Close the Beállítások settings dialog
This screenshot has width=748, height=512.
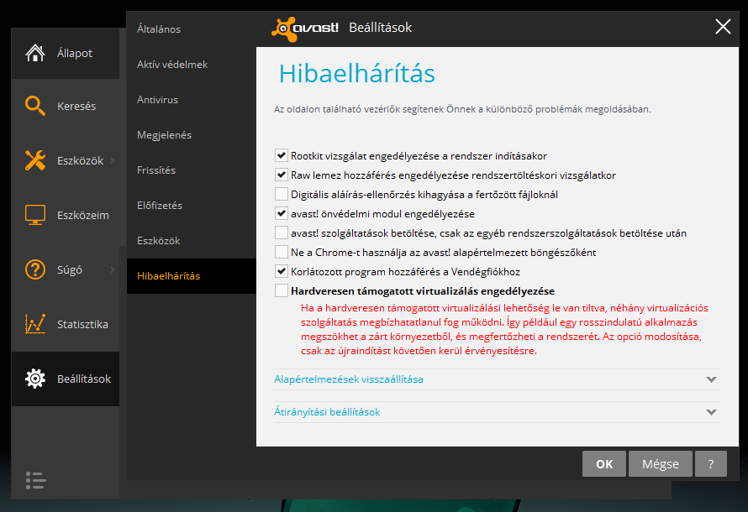(x=723, y=27)
